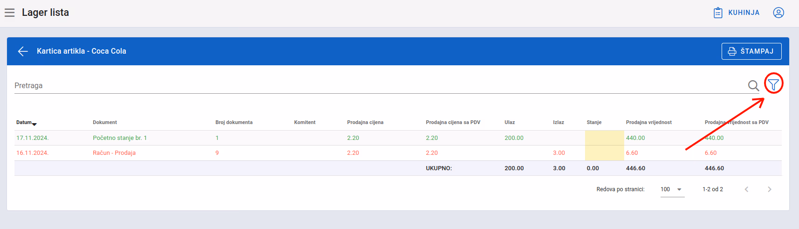Open the hamburger navigation menu
Image resolution: width=799 pixels, height=229 pixels.
pos(9,13)
